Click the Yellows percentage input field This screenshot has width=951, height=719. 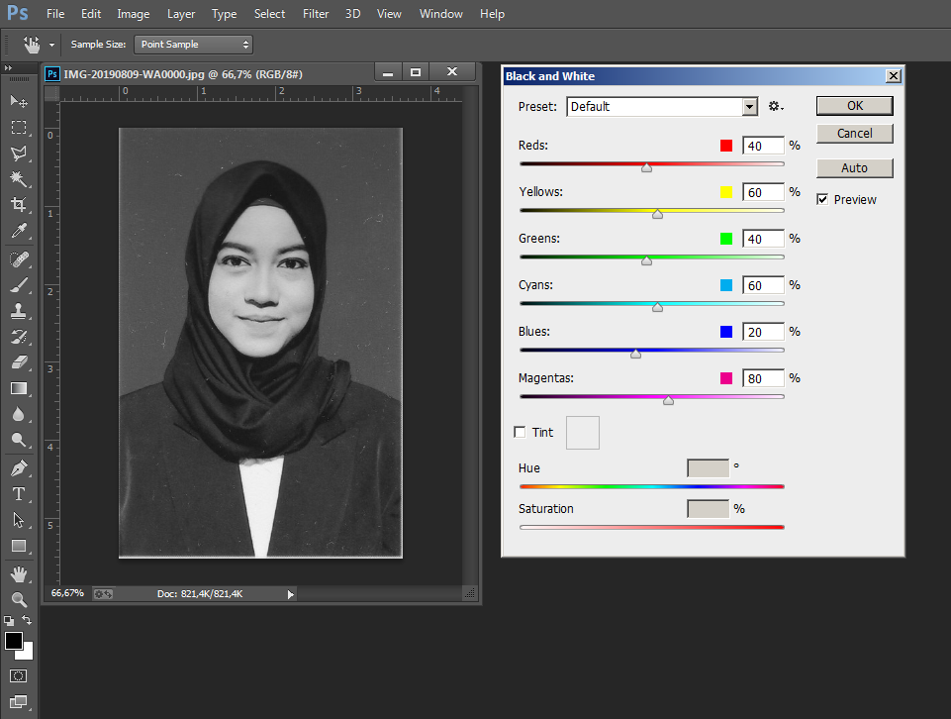[763, 192]
